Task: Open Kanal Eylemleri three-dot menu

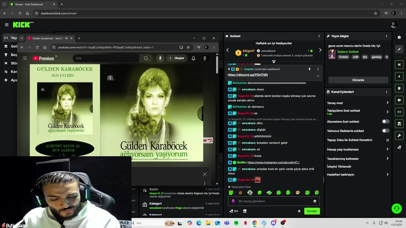Action: click(x=386, y=92)
